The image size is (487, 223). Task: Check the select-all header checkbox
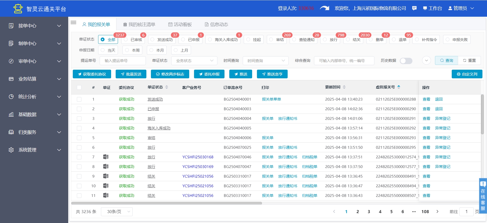(x=79, y=87)
